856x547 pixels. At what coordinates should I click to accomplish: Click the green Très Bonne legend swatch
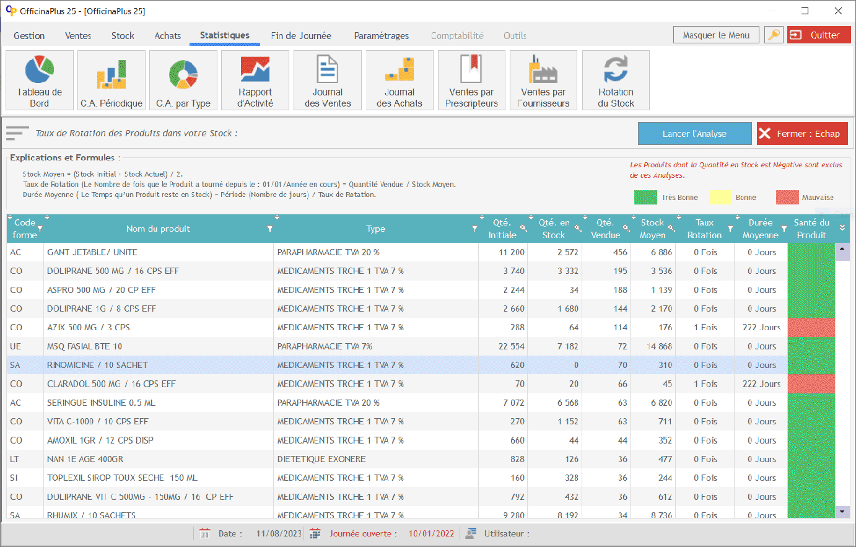[x=645, y=198]
